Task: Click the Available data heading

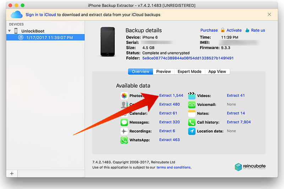Action: [x=133, y=85]
